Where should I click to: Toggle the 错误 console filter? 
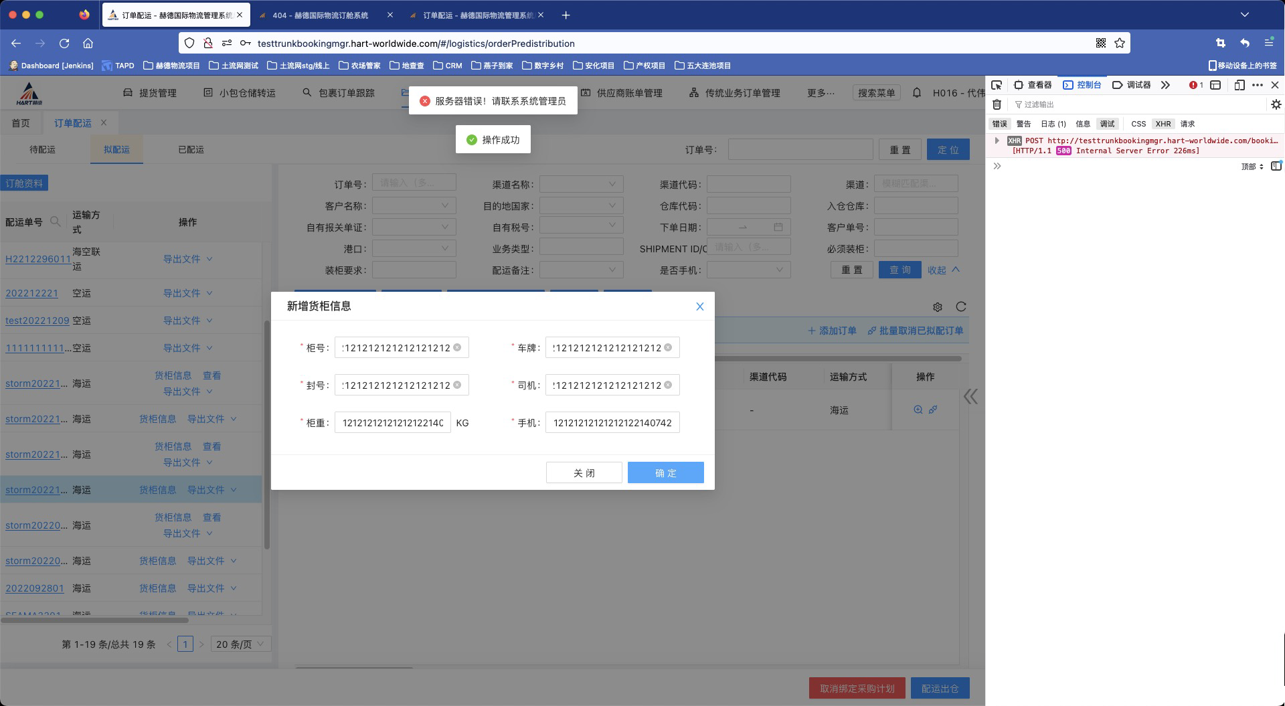pos(999,124)
